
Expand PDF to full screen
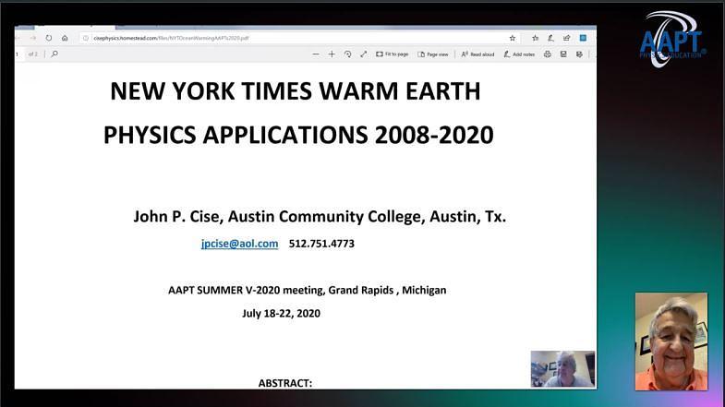[364, 54]
